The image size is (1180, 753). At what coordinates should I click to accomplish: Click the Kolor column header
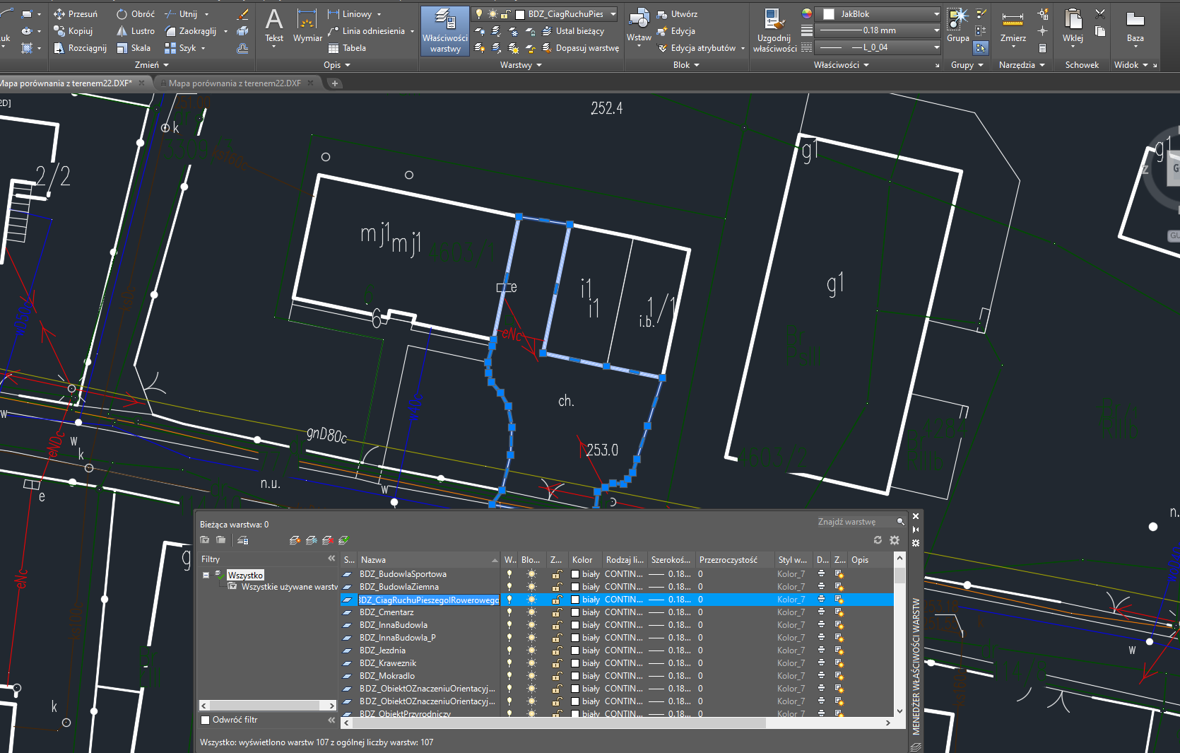[584, 560]
